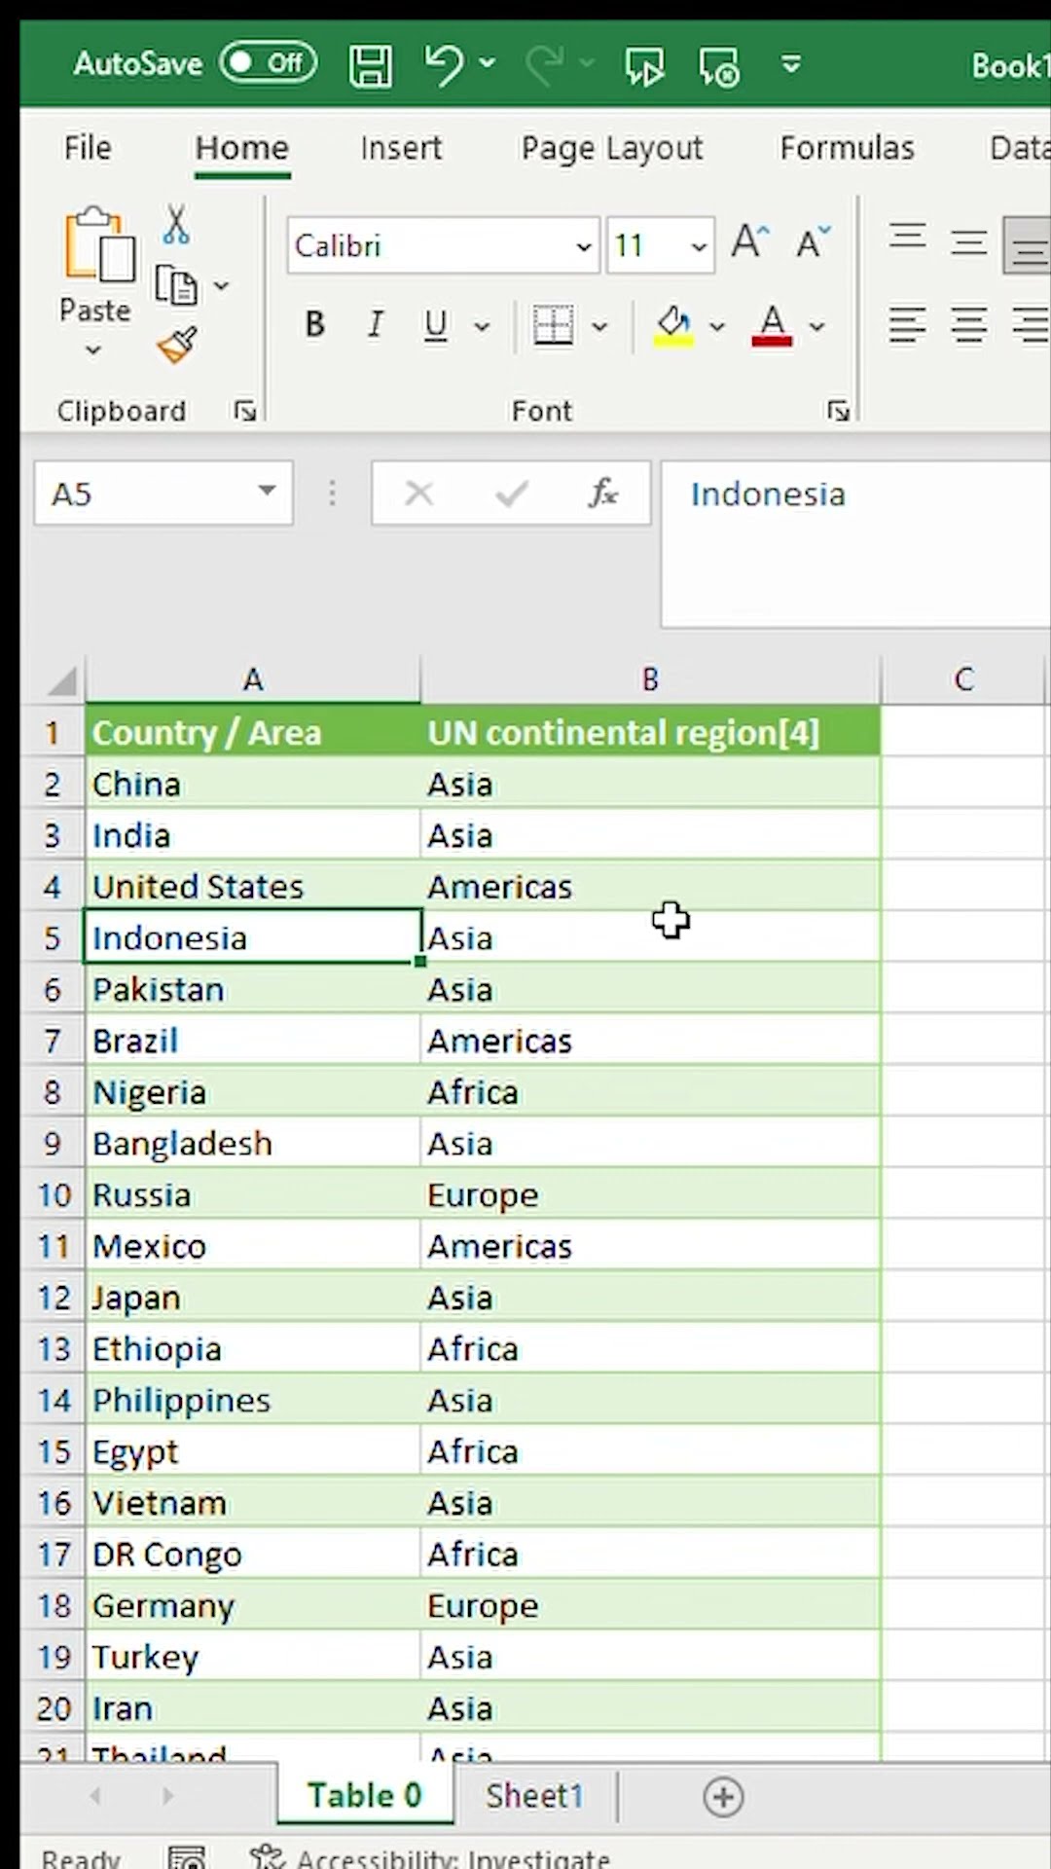Click the Save floppy disk icon
This screenshot has height=1869, width=1051.
click(370, 65)
